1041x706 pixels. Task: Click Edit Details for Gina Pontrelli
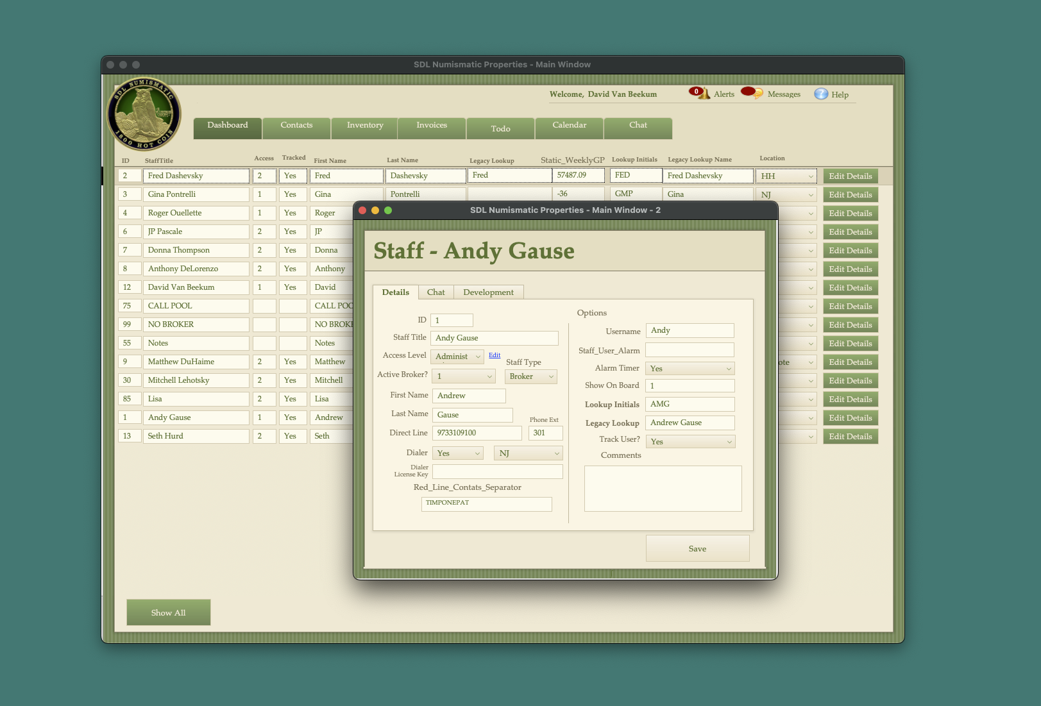click(x=850, y=195)
